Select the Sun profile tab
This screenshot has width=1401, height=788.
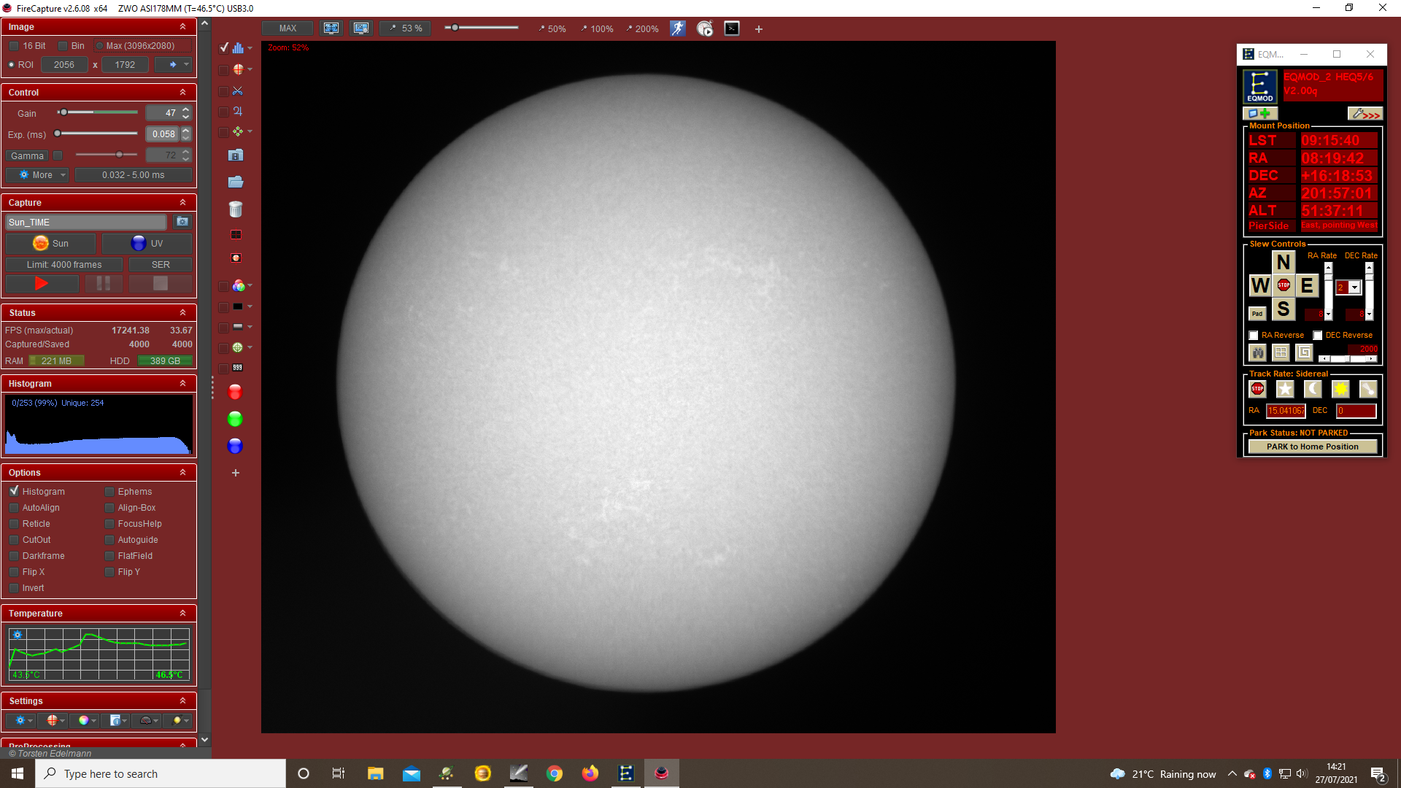pos(51,244)
